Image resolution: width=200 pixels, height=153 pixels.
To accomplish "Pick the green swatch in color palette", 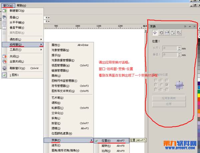I will [199, 91].
